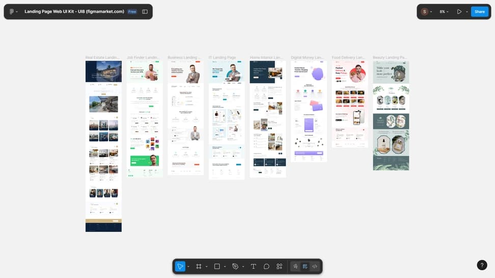The height and width of the screenshot is (278, 495).
Task: Open the 8% zoom level dropdown
Action: click(x=444, y=12)
